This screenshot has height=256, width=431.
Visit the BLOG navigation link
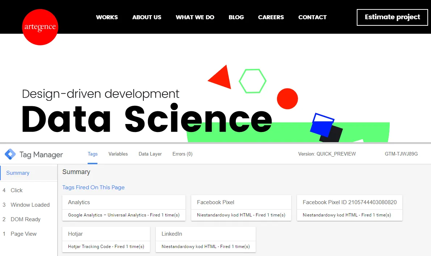[236, 17]
